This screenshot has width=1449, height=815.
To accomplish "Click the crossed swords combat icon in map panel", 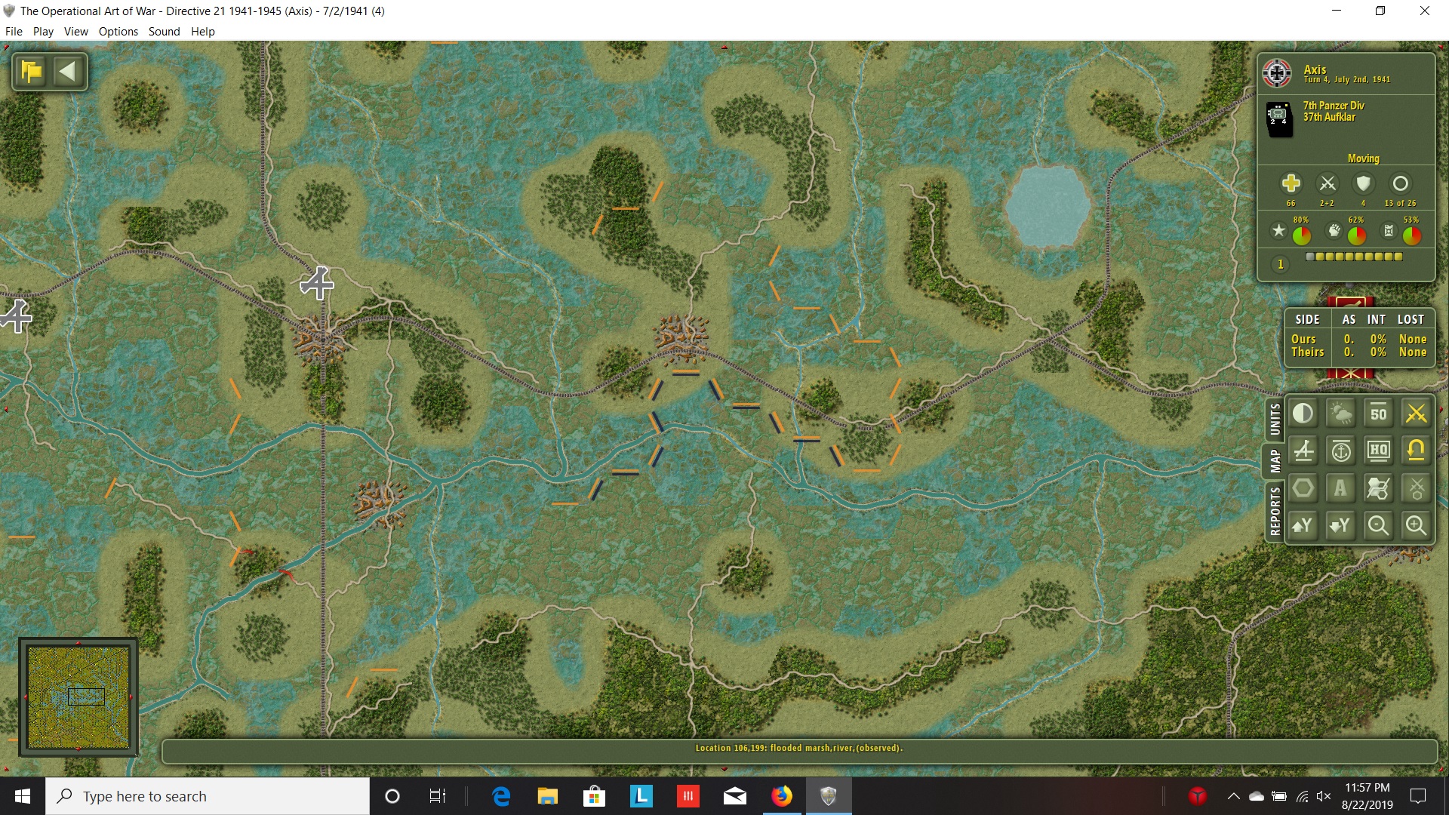I will (1416, 414).
